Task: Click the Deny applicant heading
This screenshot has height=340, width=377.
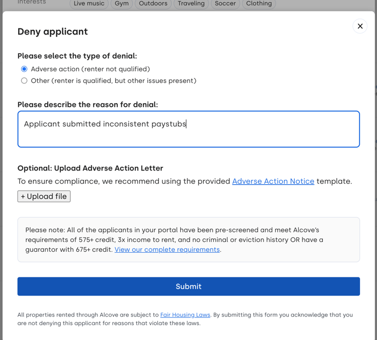Action: click(53, 32)
